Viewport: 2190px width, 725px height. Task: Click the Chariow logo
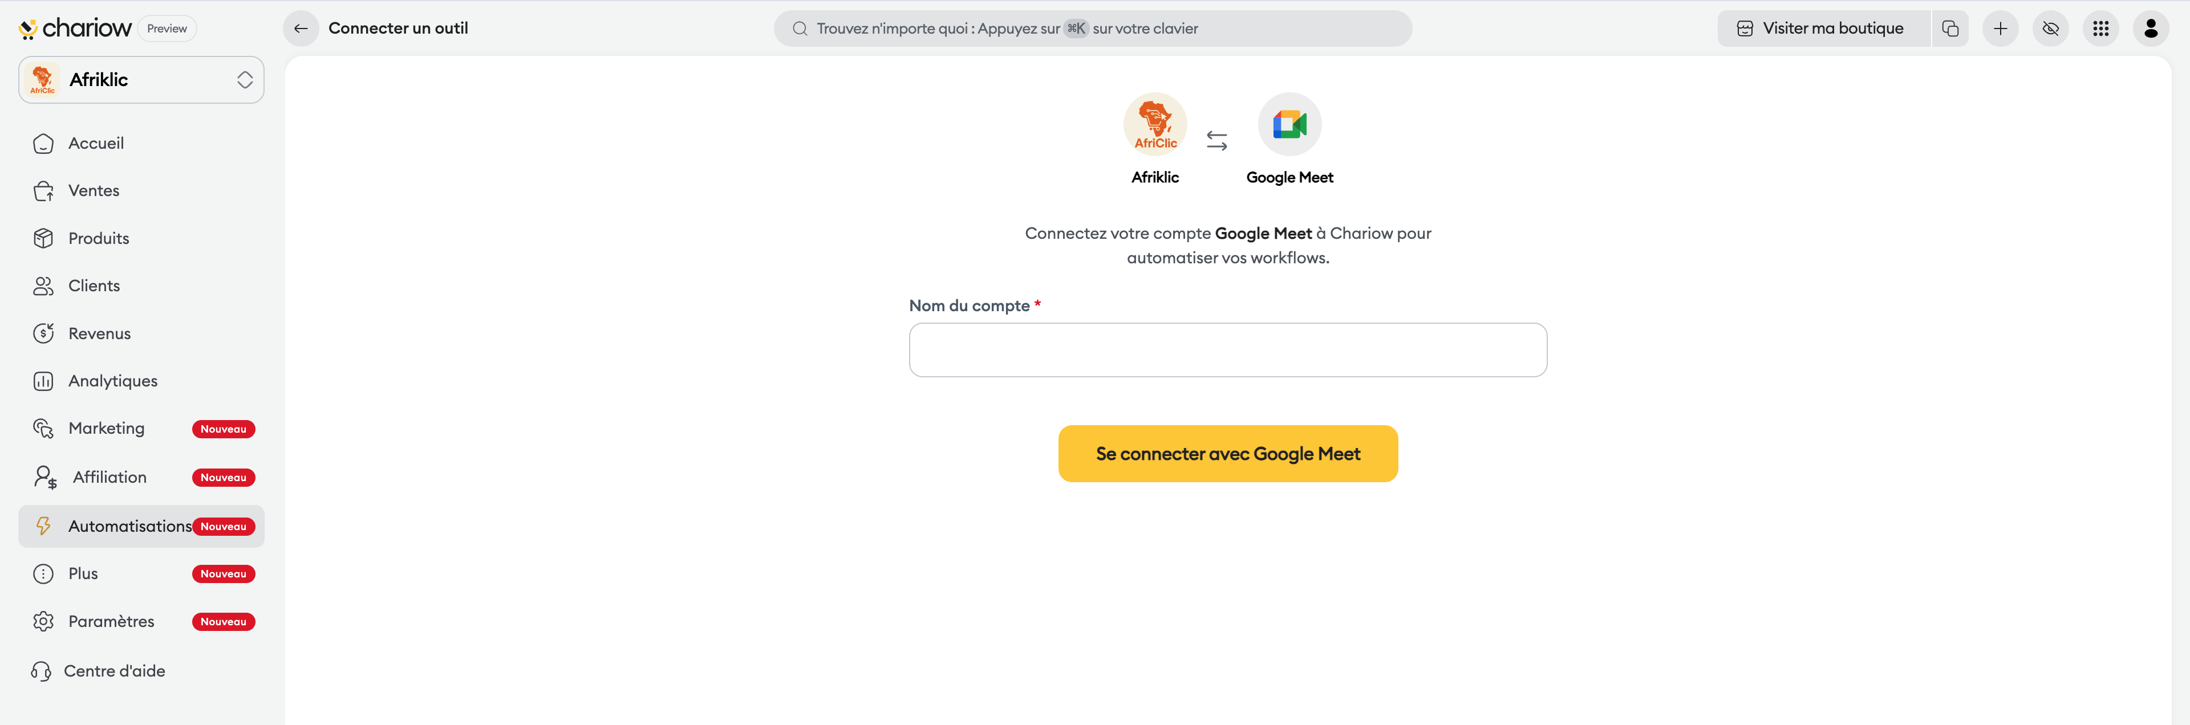pyautogui.click(x=75, y=28)
